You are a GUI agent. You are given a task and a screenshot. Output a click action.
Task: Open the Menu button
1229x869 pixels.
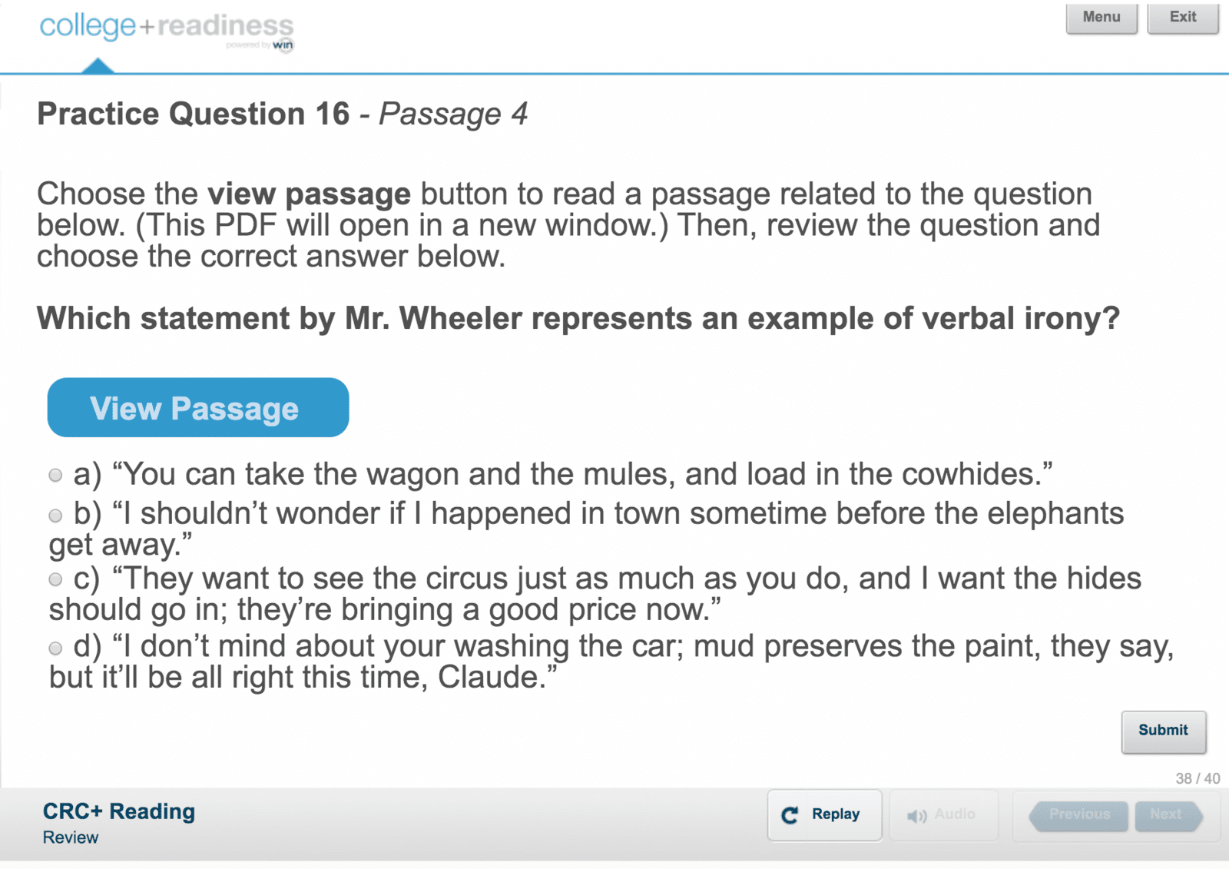[x=1101, y=18]
